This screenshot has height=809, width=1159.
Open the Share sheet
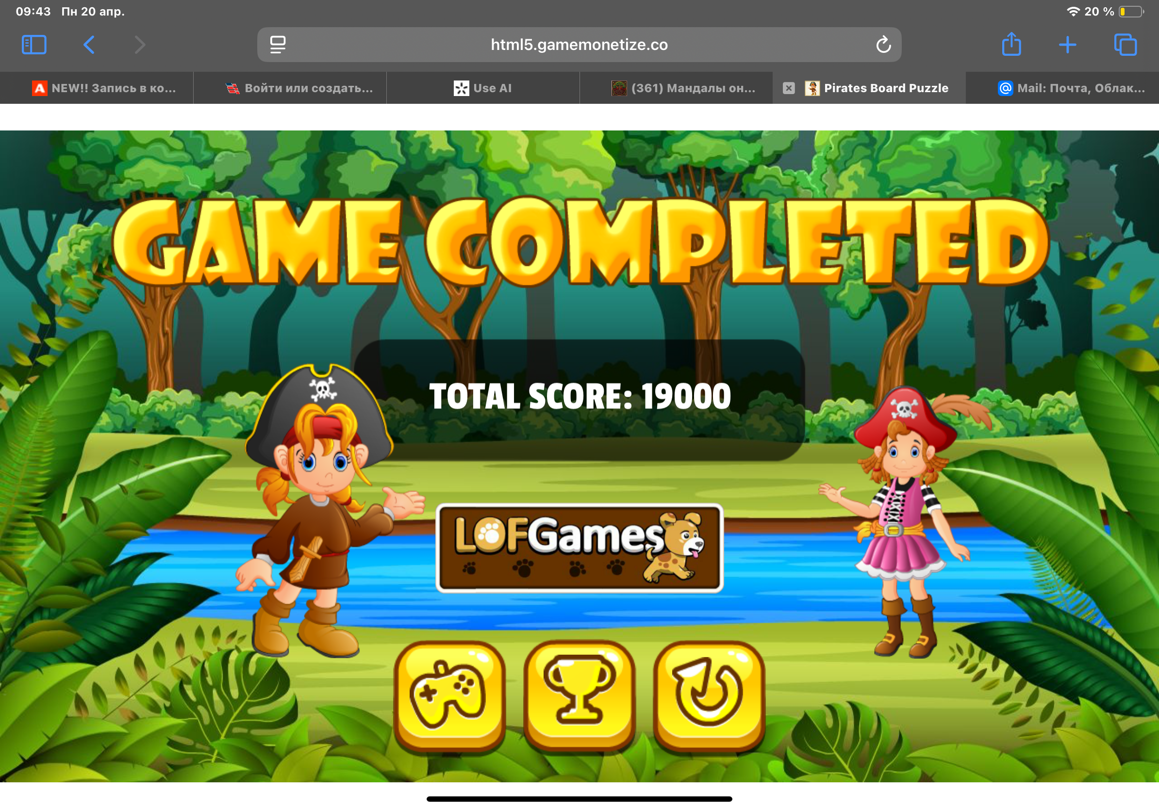tap(1011, 45)
